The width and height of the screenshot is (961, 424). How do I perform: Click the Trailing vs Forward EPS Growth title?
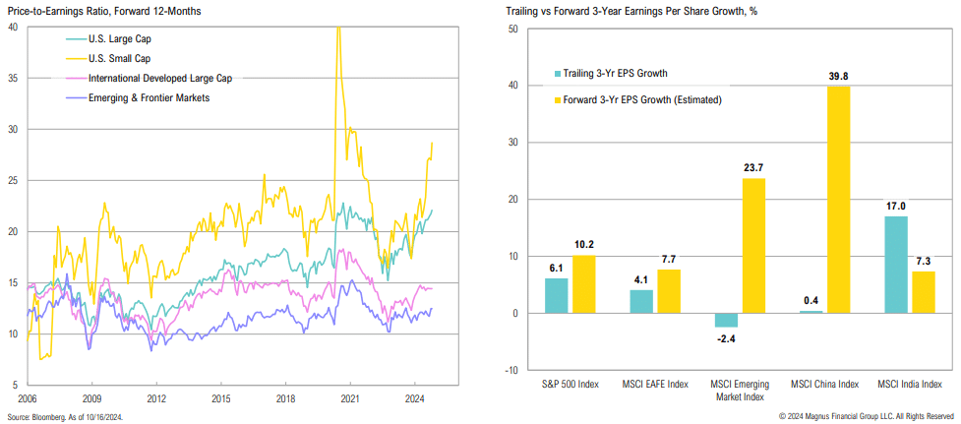pyautogui.click(x=625, y=10)
